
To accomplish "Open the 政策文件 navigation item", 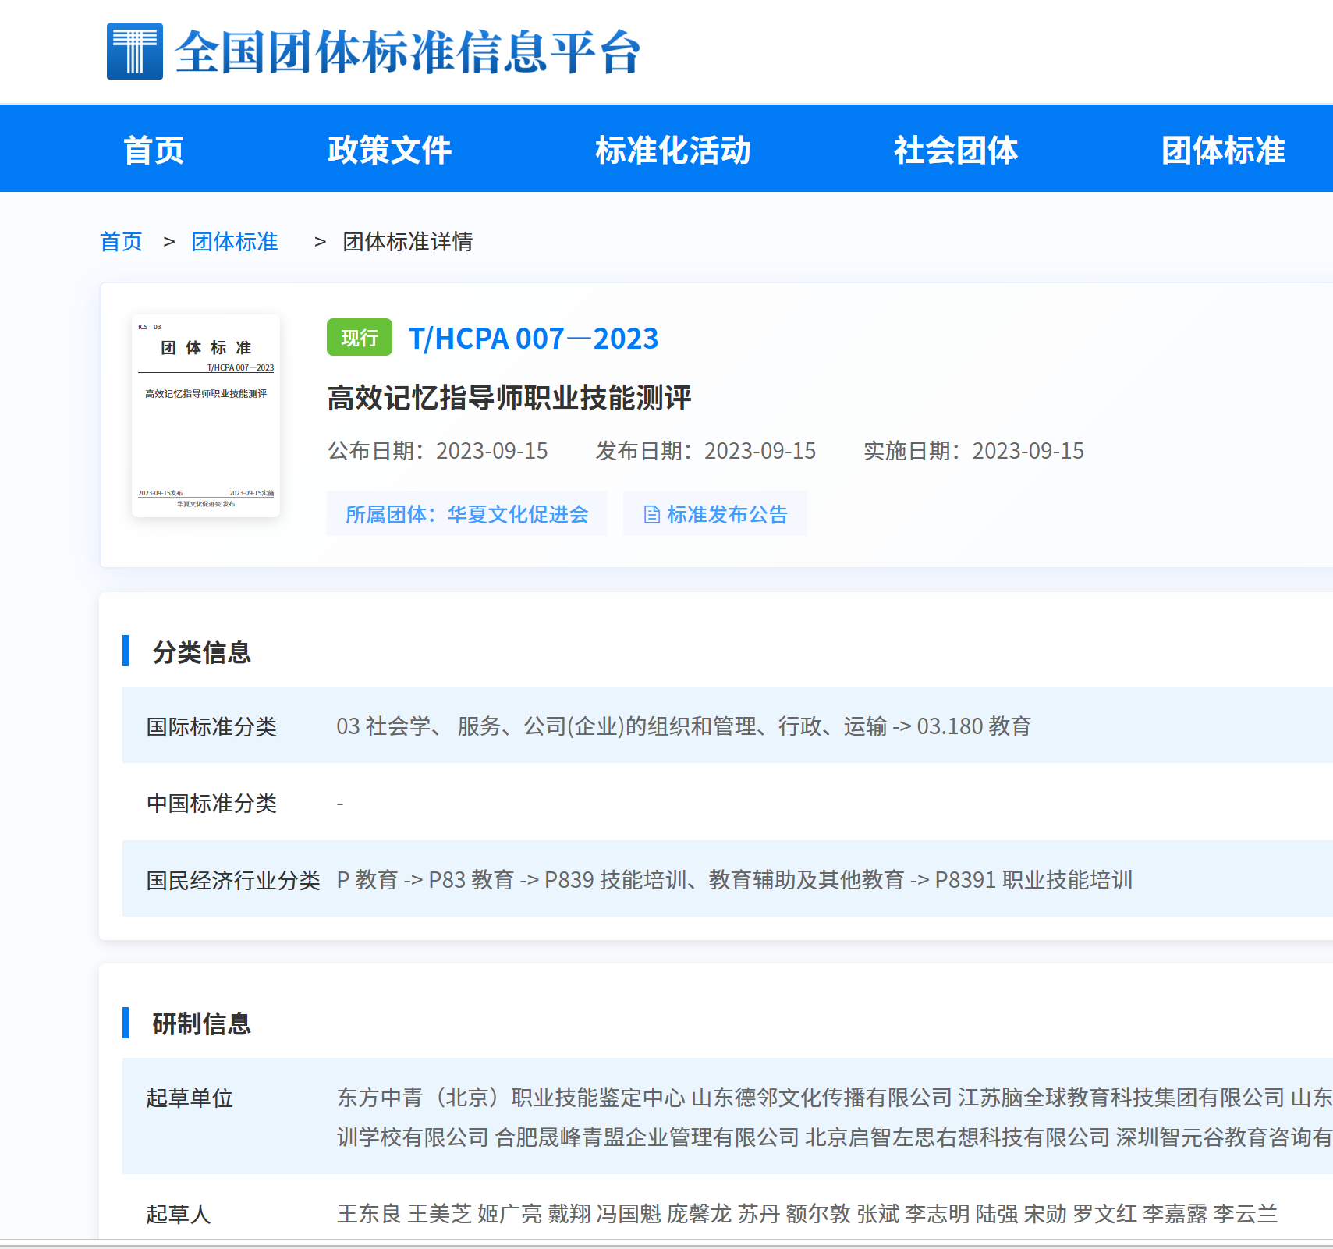I will click(389, 150).
